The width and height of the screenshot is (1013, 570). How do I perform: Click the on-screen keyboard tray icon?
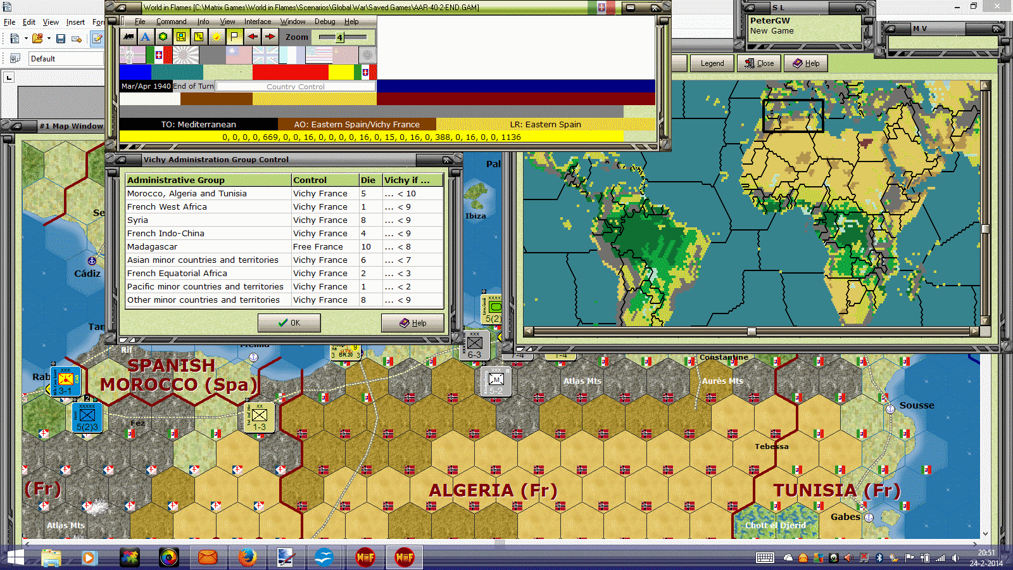tap(765, 558)
